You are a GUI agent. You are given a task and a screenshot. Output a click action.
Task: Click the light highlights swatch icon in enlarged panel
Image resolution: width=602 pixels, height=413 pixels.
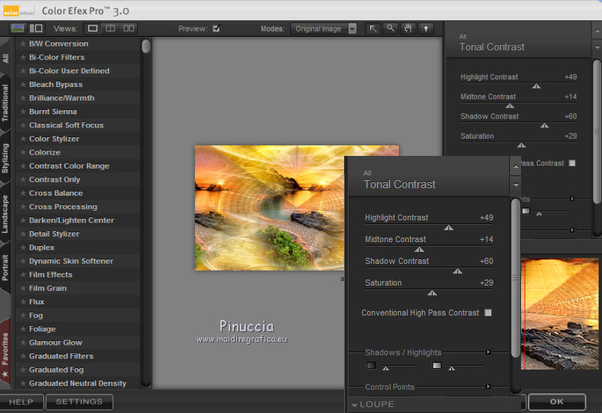point(437,366)
